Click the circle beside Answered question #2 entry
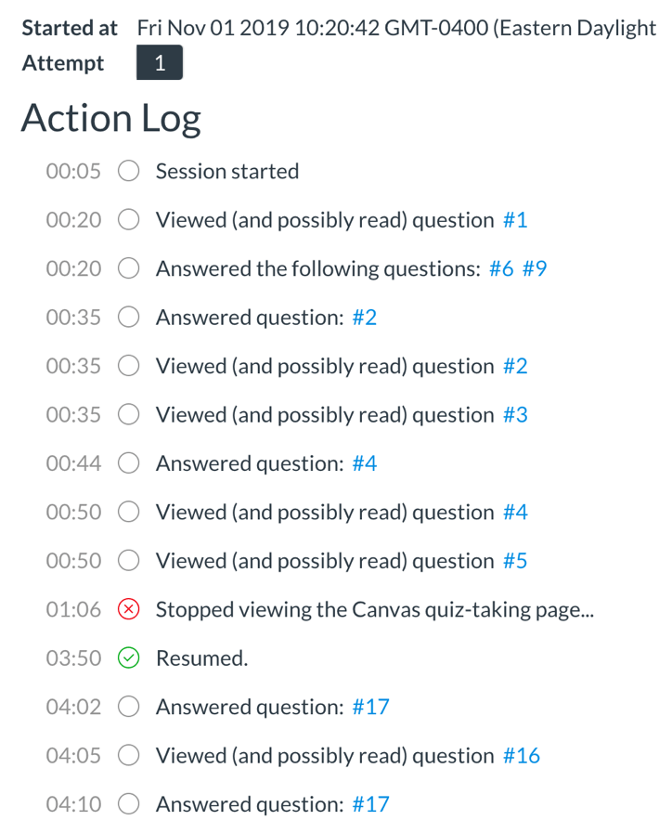This screenshot has width=659, height=820. [128, 317]
